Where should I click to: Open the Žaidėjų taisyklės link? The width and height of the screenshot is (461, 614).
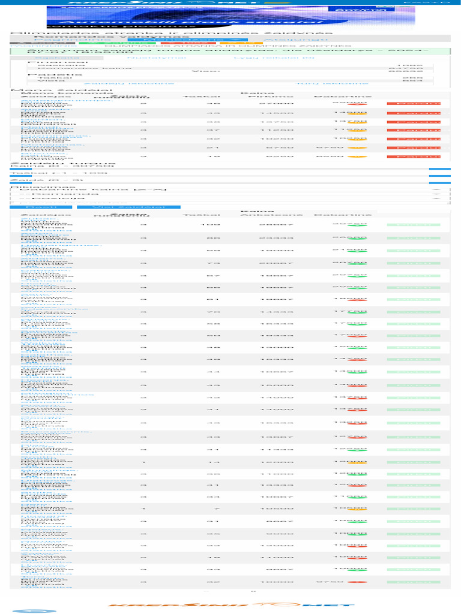click(x=129, y=83)
